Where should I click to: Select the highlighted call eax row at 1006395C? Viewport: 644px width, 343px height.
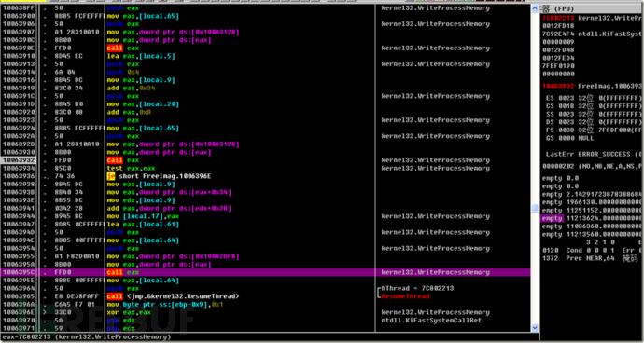(265, 272)
